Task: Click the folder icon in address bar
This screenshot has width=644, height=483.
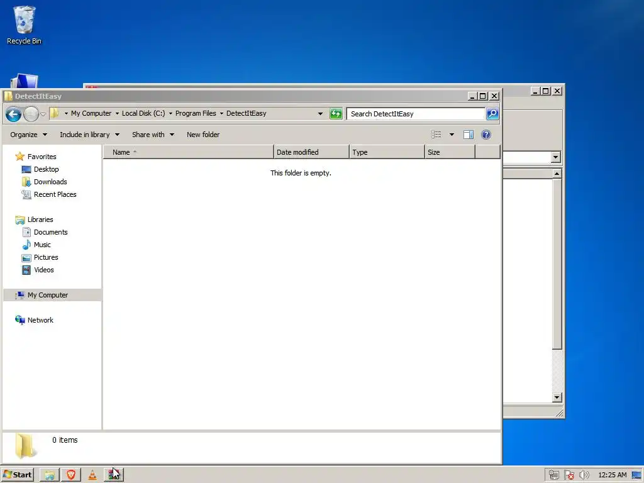Action: point(54,113)
